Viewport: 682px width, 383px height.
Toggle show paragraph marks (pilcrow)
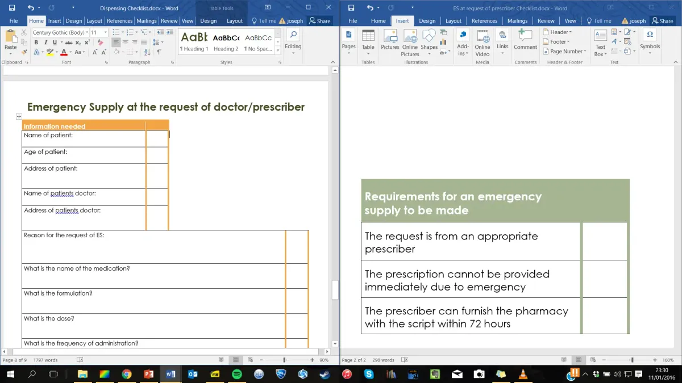tap(159, 52)
